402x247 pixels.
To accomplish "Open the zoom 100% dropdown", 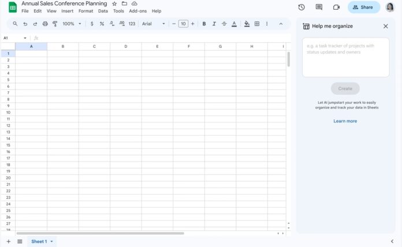I will (72, 24).
